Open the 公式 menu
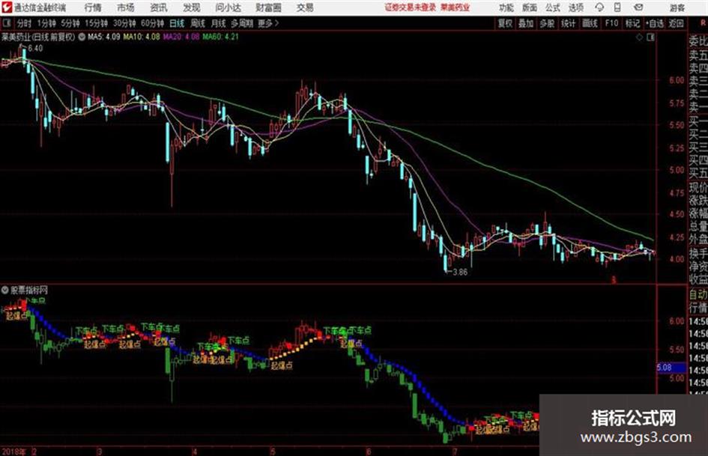Screen dimensions: 708x456 tap(553, 7)
